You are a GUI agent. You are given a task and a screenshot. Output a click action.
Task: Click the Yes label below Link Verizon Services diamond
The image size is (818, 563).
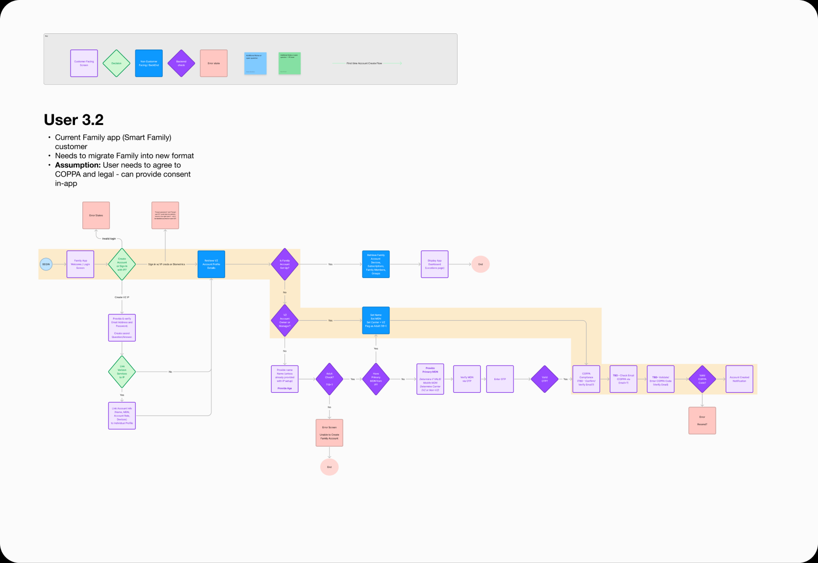point(122,395)
